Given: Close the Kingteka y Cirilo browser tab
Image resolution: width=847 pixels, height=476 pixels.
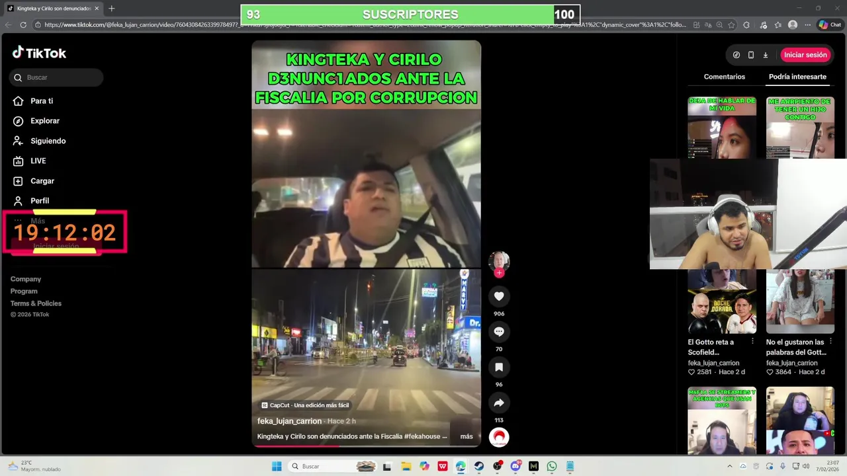Looking at the screenshot, I should point(97,9).
